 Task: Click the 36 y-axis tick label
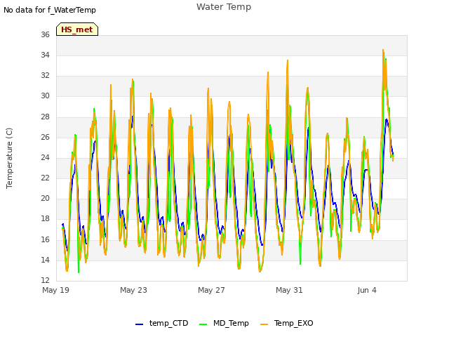click(x=45, y=34)
